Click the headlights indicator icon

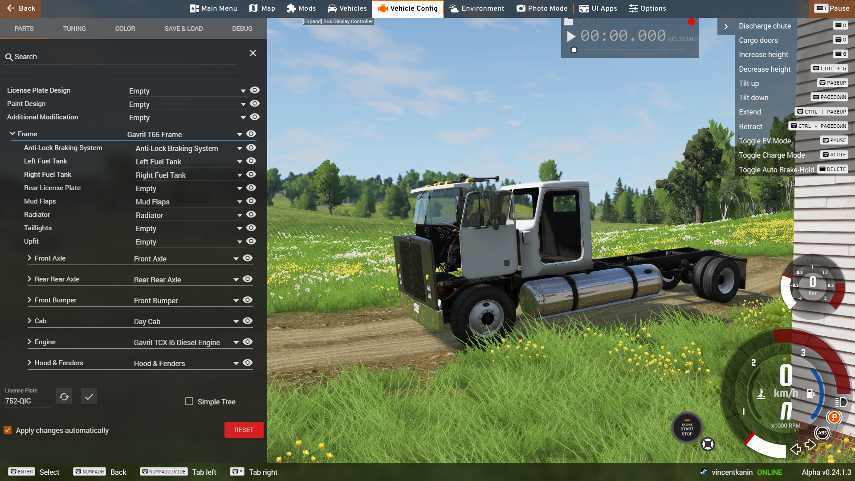click(841, 402)
